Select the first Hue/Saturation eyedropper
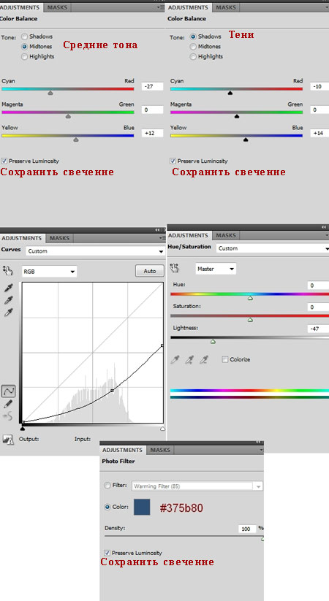This screenshot has width=329, height=601. 175,359
